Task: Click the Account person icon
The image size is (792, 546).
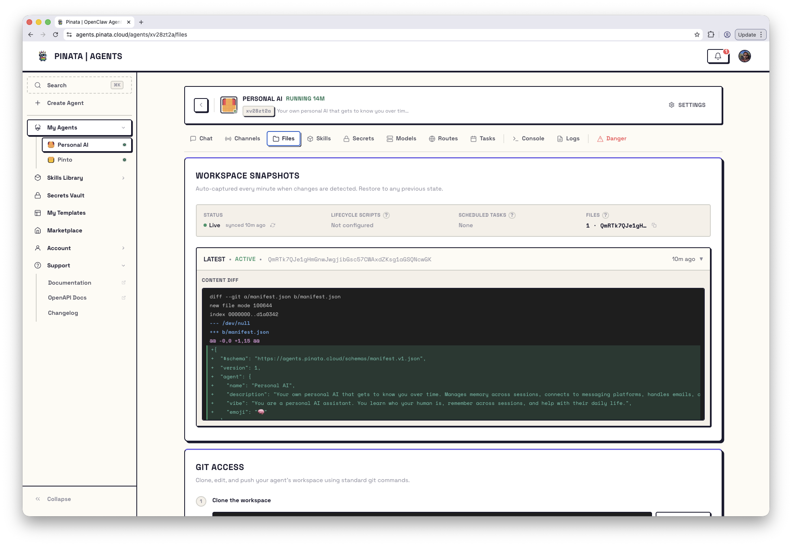Action: [38, 248]
